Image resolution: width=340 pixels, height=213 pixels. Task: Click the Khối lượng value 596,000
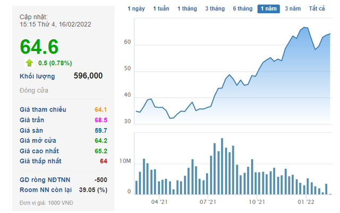(x=88, y=76)
